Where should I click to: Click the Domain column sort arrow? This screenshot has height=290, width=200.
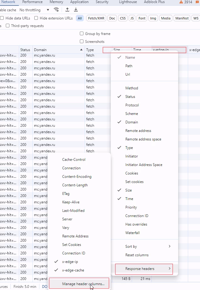tap(81, 50)
